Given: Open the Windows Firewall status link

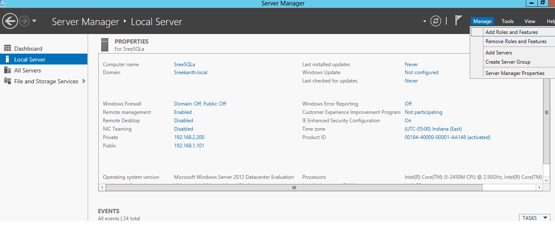Looking at the screenshot, I should click(x=200, y=104).
